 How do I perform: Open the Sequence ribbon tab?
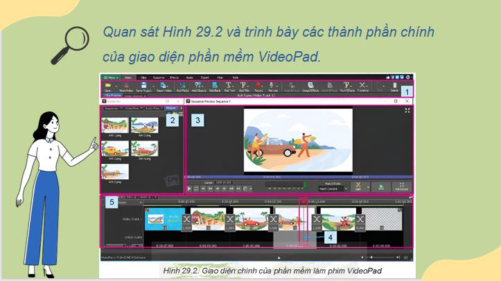click(159, 78)
